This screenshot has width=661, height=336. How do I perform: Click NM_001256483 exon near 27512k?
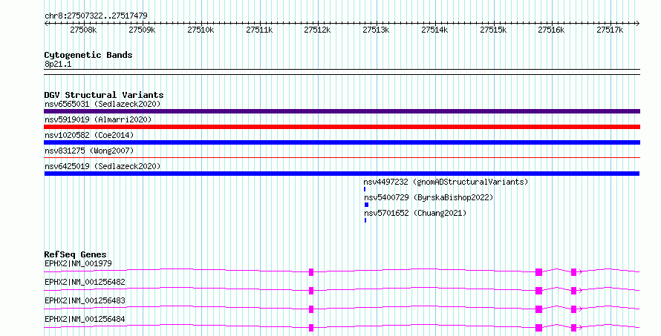pos(311,309)
